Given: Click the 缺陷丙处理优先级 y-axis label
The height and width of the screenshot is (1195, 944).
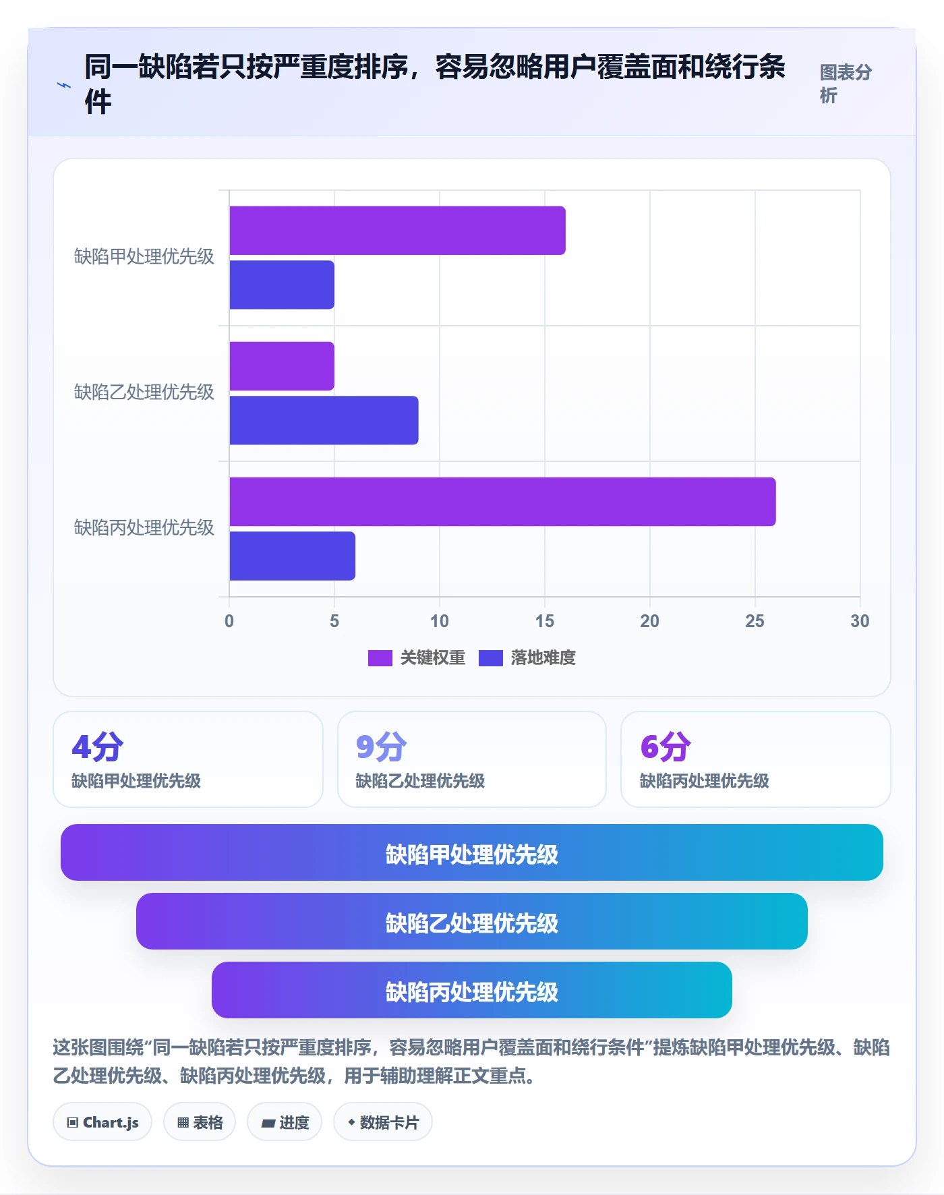Looking at the screenshot, I should point(144,528).
